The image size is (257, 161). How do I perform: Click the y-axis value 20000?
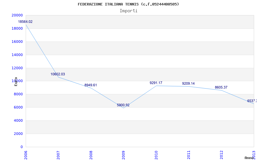17,15
